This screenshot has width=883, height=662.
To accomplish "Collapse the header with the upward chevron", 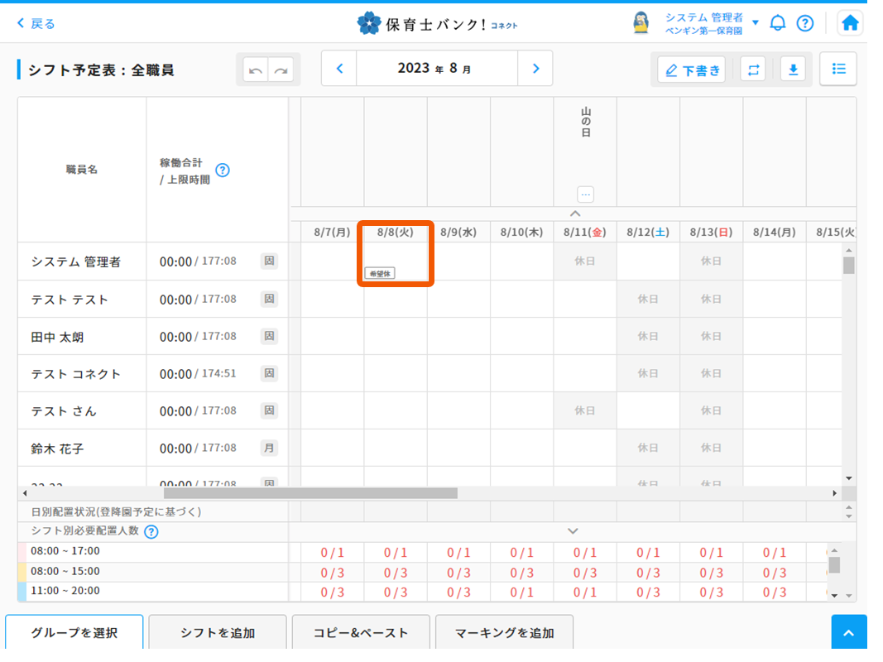I will point(575,213).
